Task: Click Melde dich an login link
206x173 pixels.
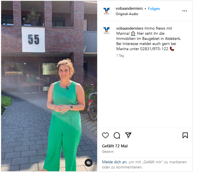Action: (114, 162)
